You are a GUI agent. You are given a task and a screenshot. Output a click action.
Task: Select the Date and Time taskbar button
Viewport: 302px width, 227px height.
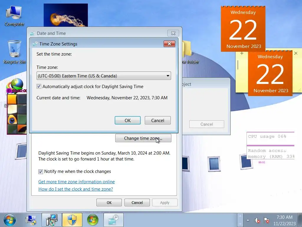click(x=114, y=220)
